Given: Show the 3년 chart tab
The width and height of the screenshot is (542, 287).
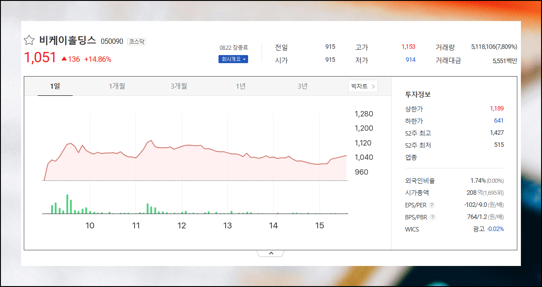Looking at the screenshot, I should [x=303, y=86].
